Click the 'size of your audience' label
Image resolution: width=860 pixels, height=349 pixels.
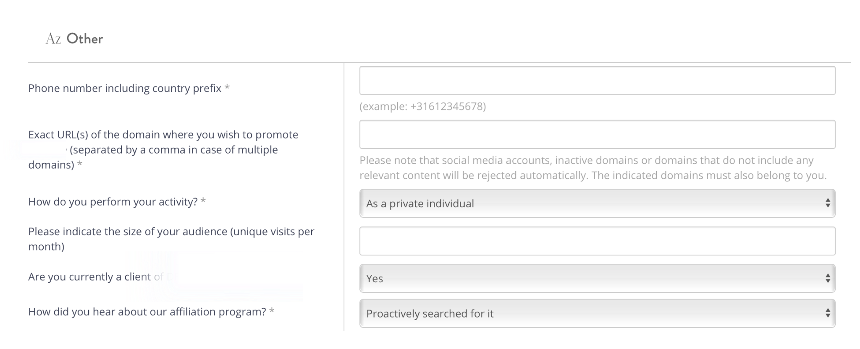coord(171,232)
